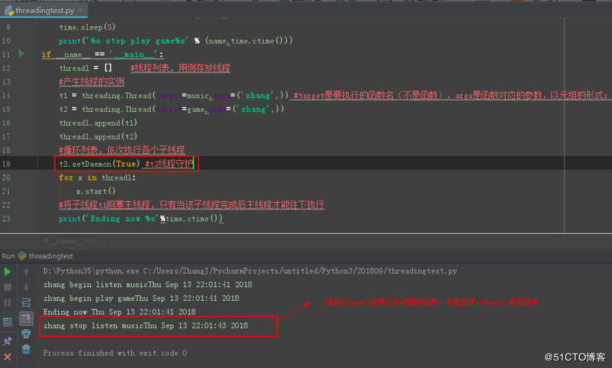Image resolution: width=612 pixels, height=368 pixels.
Task: Click the if __name__ == '__main__' line
Action: tap(102, 54)
